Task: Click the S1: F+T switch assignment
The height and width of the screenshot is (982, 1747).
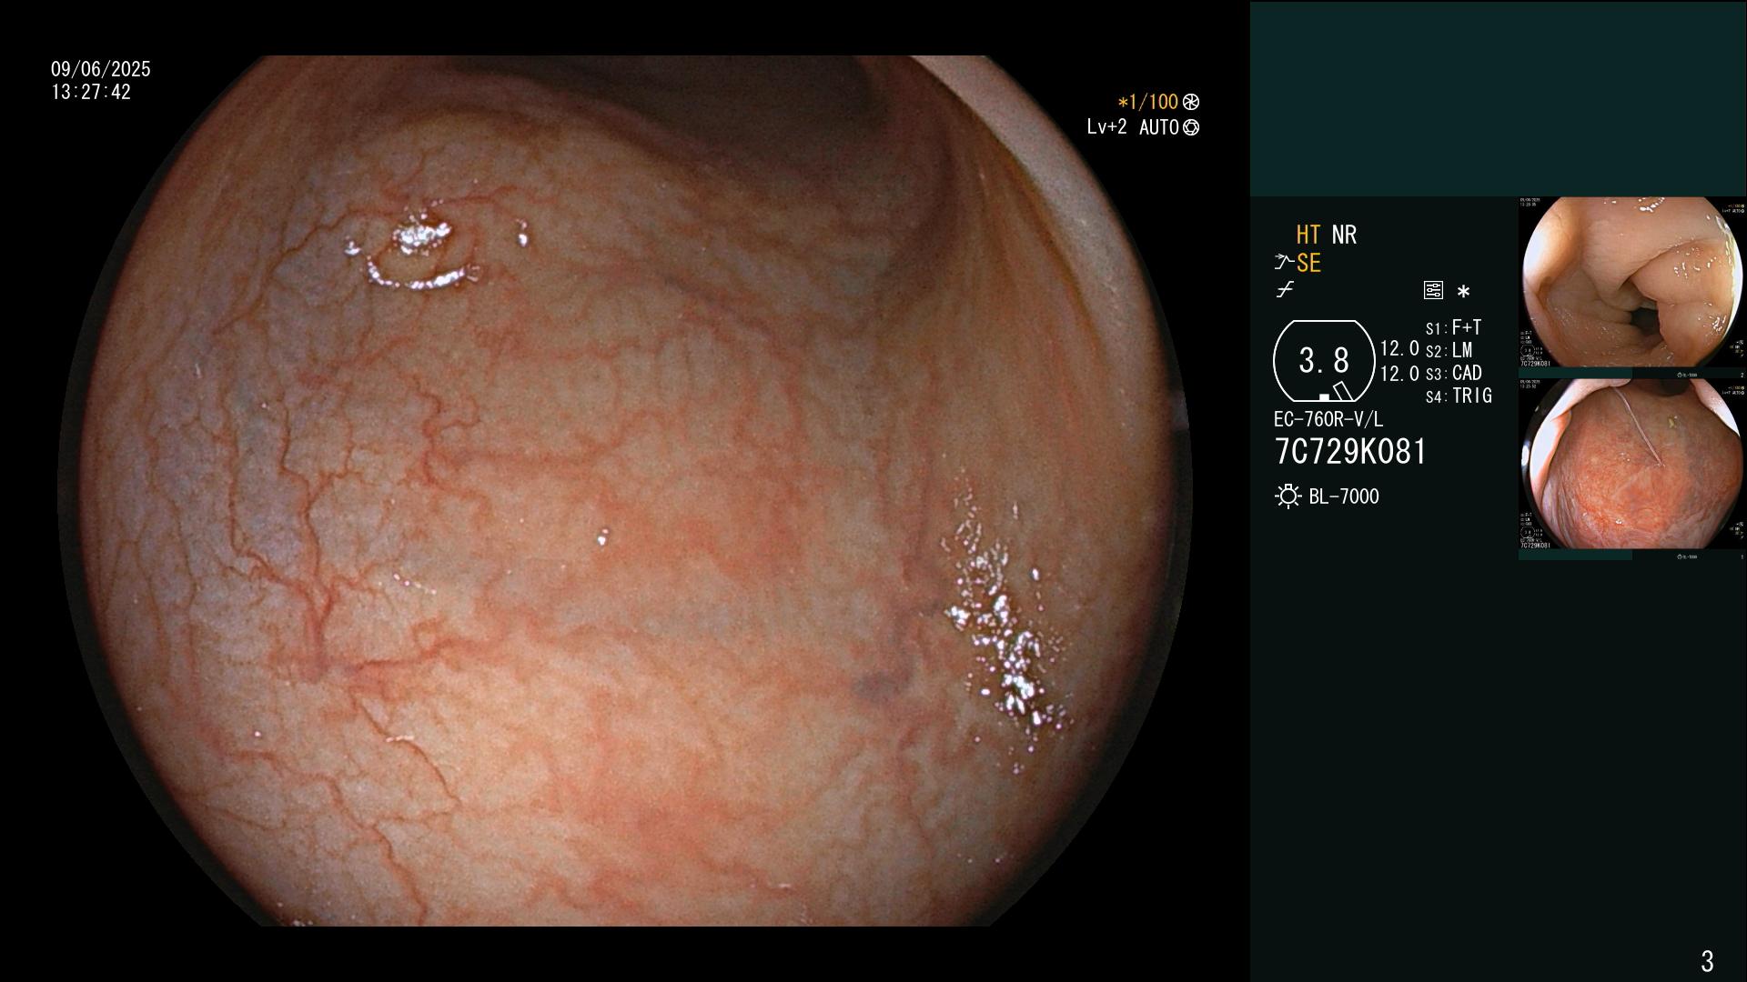Action: [1454, 327]
